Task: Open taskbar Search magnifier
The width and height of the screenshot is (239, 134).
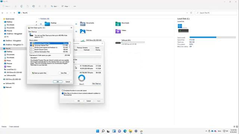Action: 103,131
